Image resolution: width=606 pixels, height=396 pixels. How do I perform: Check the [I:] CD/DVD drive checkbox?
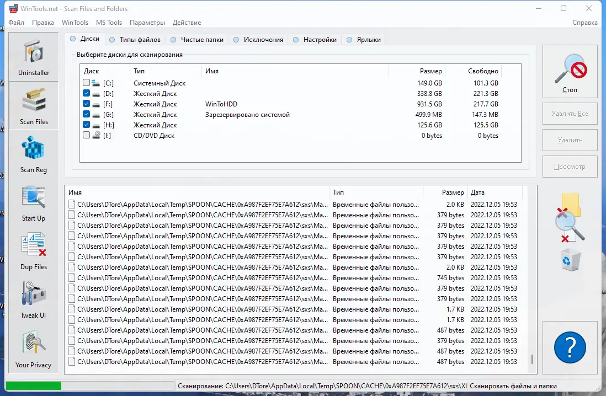coord(86,135)
